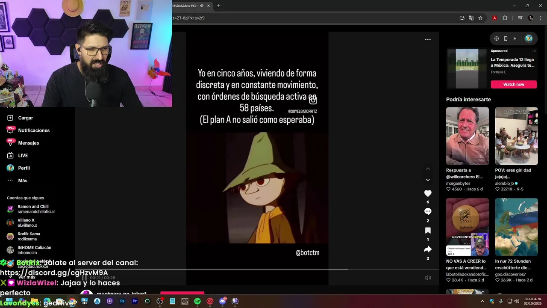Screen dimensions: 547x308
Task: Open OBS Studio from the taskbar
Action: click(160, 301)
